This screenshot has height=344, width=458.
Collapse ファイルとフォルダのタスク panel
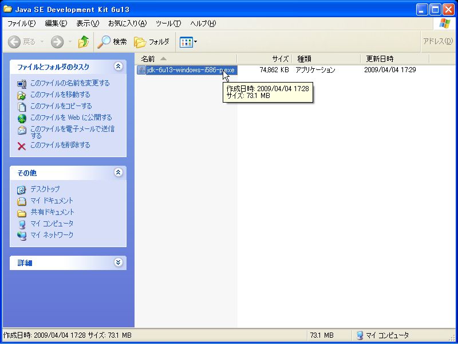[118, 67]
